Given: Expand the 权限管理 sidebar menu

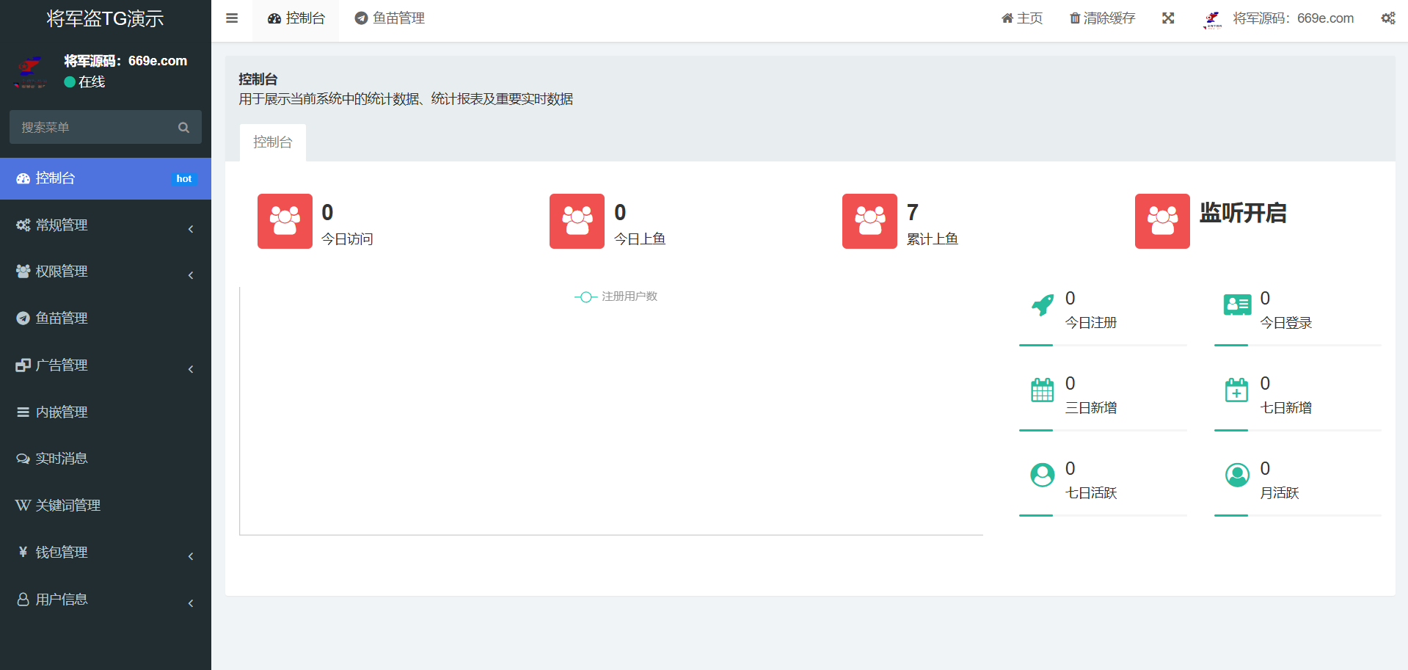Looking at the screenshot, I should 105,272.
